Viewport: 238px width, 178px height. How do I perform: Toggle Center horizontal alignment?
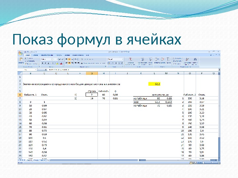tap(69, 63)
